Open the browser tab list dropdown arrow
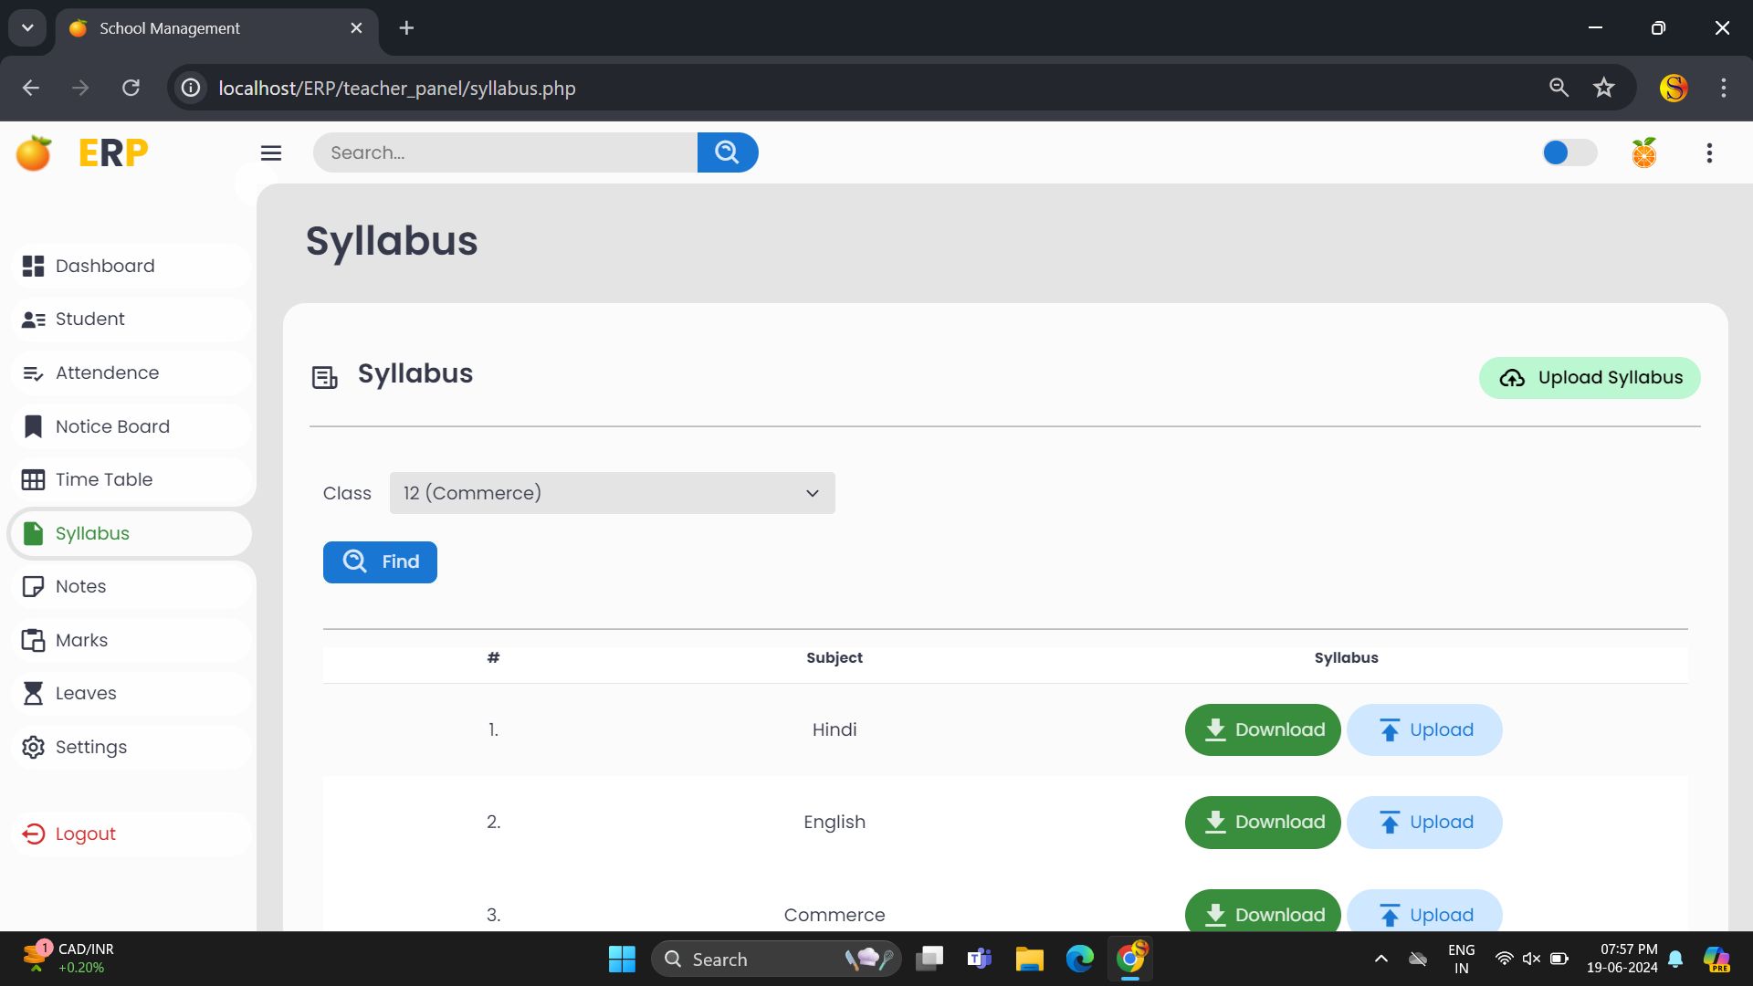The width and height of the screenshot is (1753, 986). (27, 27)
